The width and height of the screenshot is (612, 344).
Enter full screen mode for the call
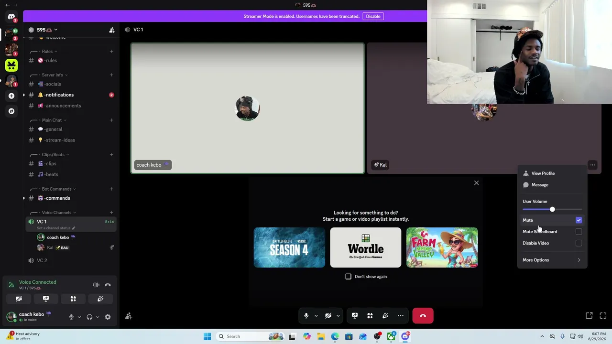click(603, 316)
